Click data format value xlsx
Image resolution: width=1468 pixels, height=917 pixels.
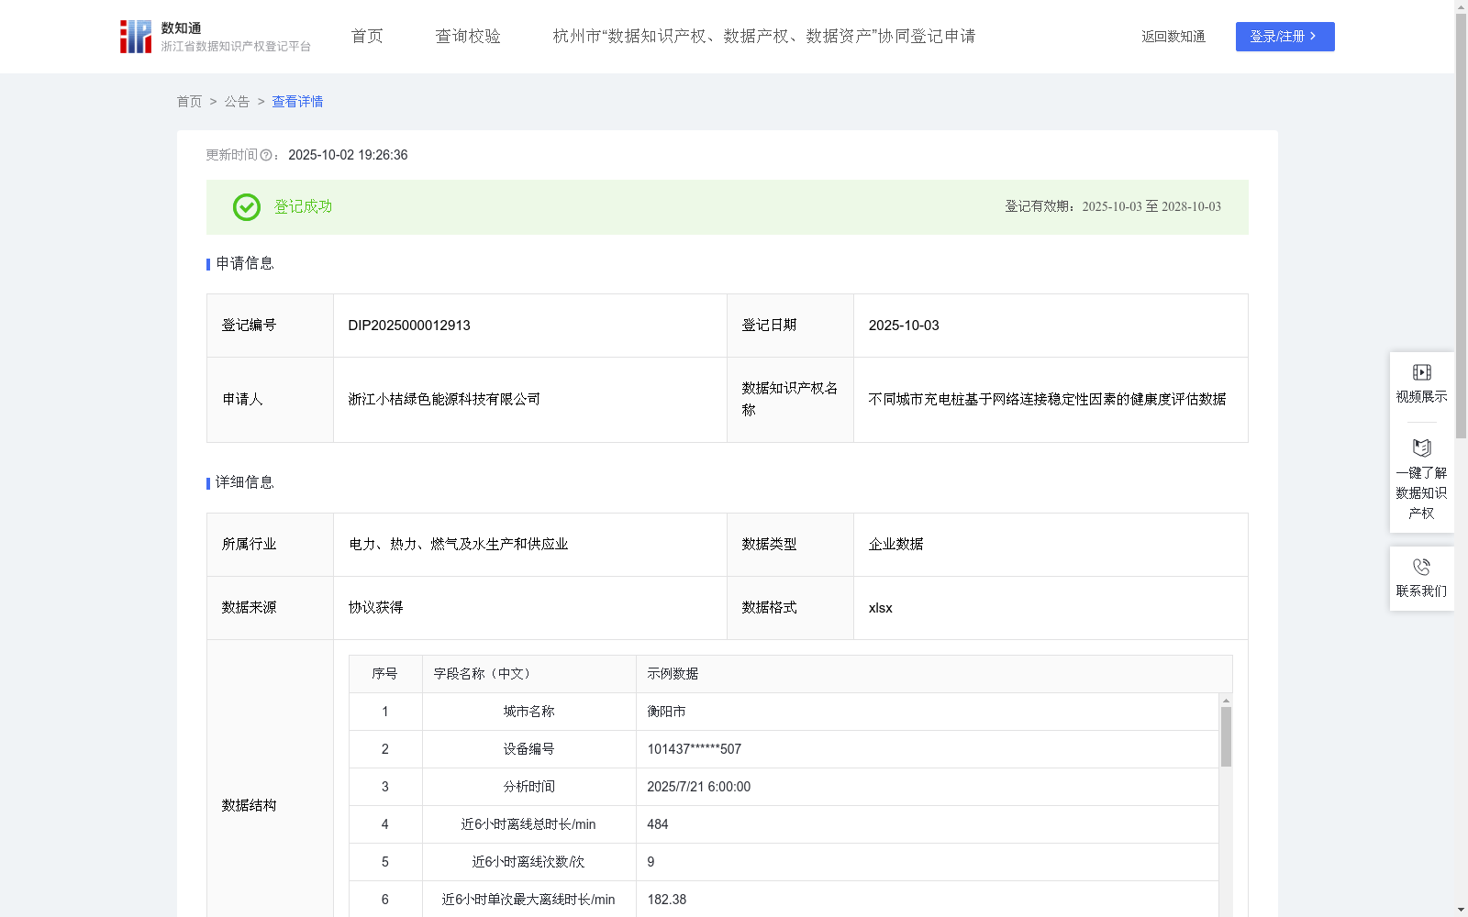click(x=880, y=608)
